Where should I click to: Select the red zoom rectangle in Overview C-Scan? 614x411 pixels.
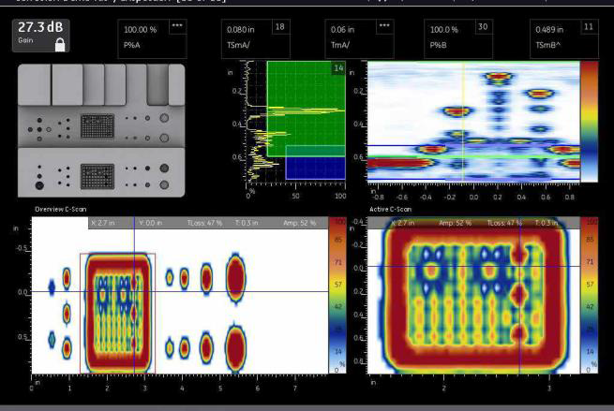pyautogui.click(x=117, y=314)
